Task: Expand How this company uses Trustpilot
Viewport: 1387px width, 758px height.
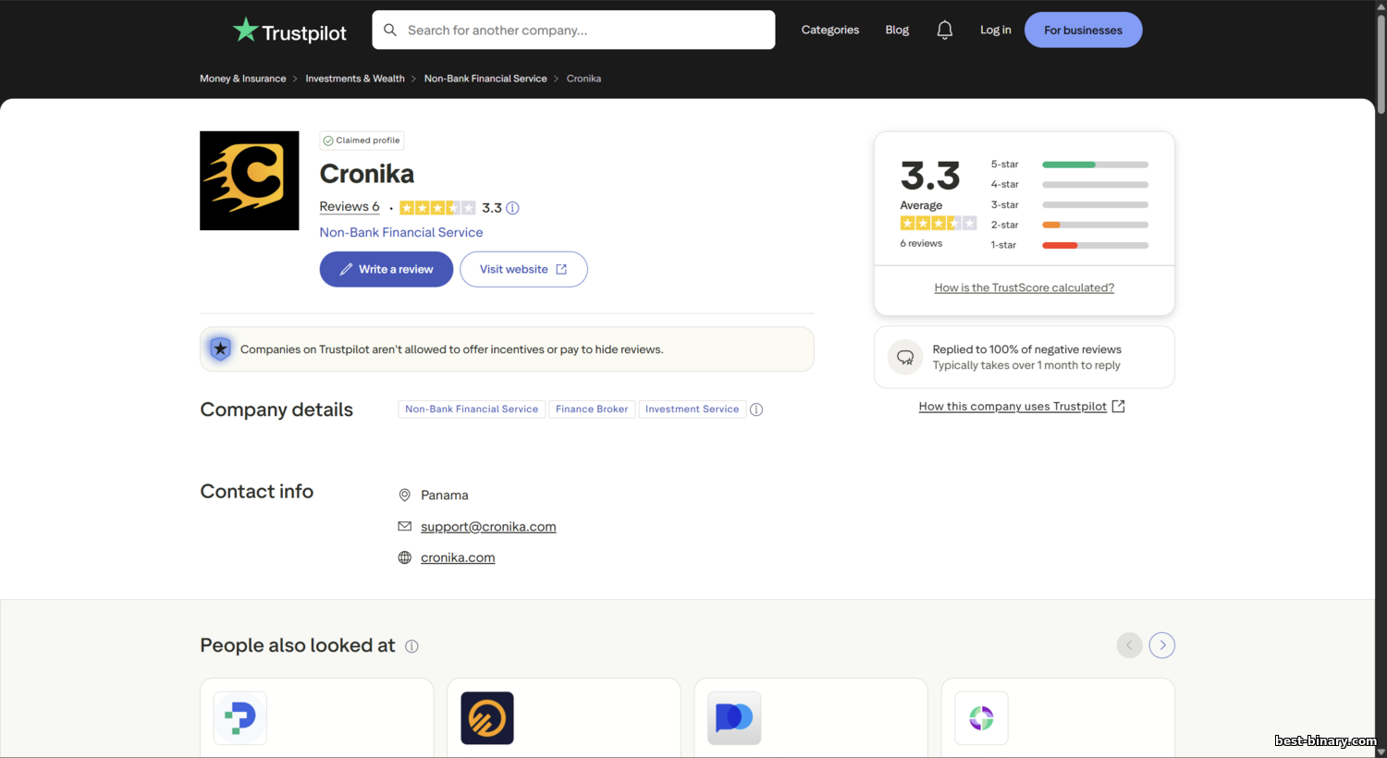Action: coord(1021,407)
